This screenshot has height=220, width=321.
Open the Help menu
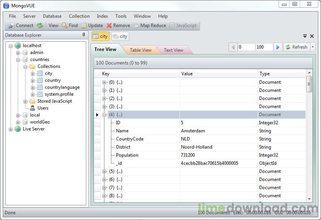click(163, 16)
